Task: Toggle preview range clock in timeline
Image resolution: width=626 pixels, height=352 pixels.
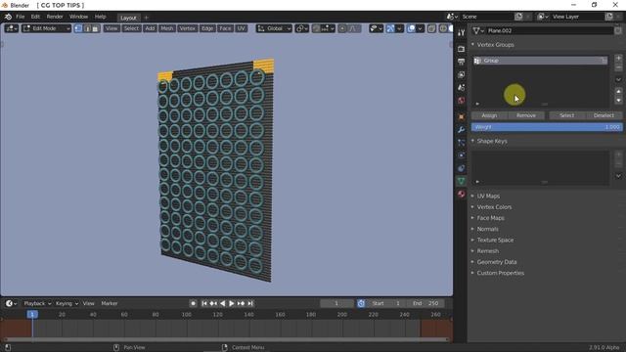Action: (x=361, y=303)
